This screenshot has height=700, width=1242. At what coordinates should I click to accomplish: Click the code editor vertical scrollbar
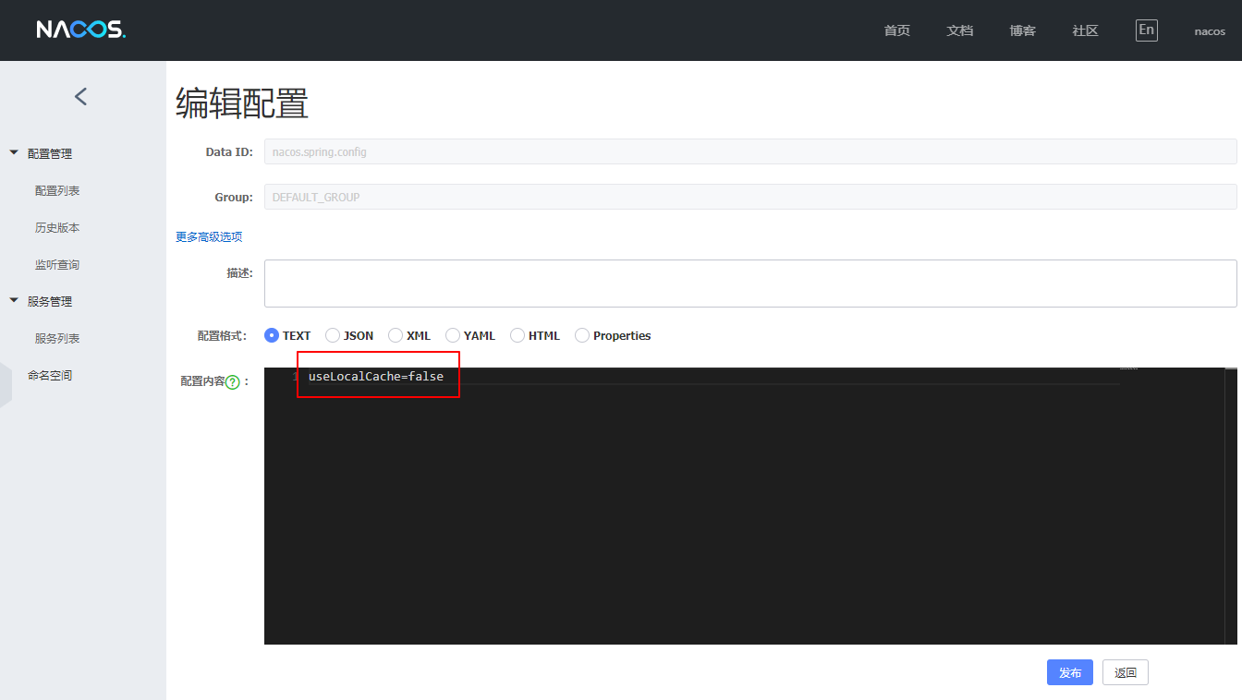1231,506
